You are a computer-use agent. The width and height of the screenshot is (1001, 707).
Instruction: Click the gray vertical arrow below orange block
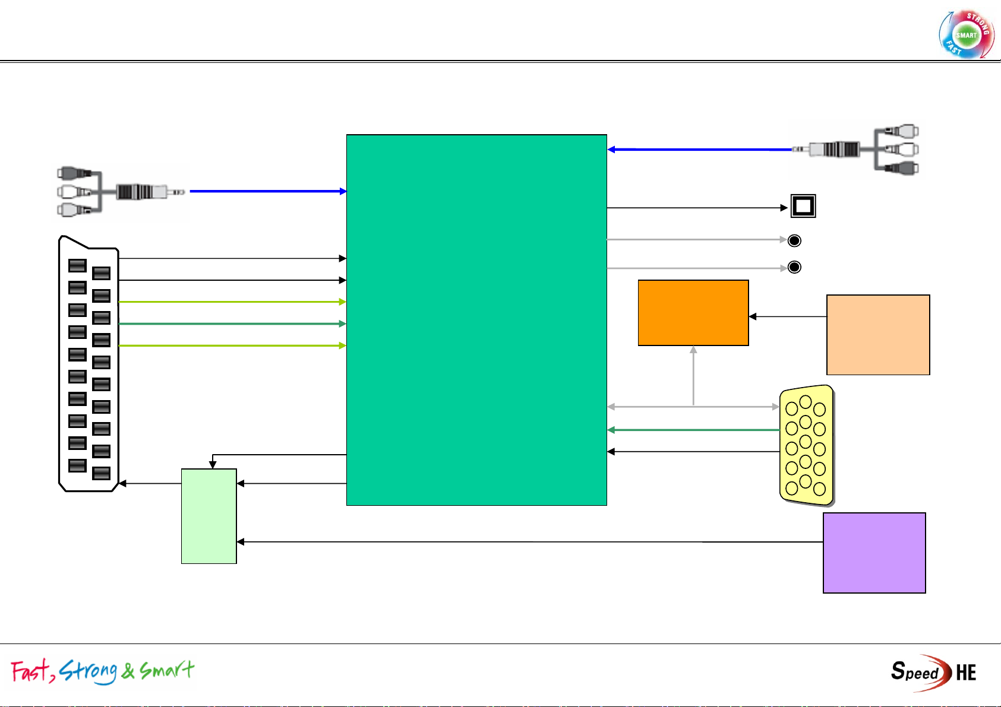click(693, 376)
